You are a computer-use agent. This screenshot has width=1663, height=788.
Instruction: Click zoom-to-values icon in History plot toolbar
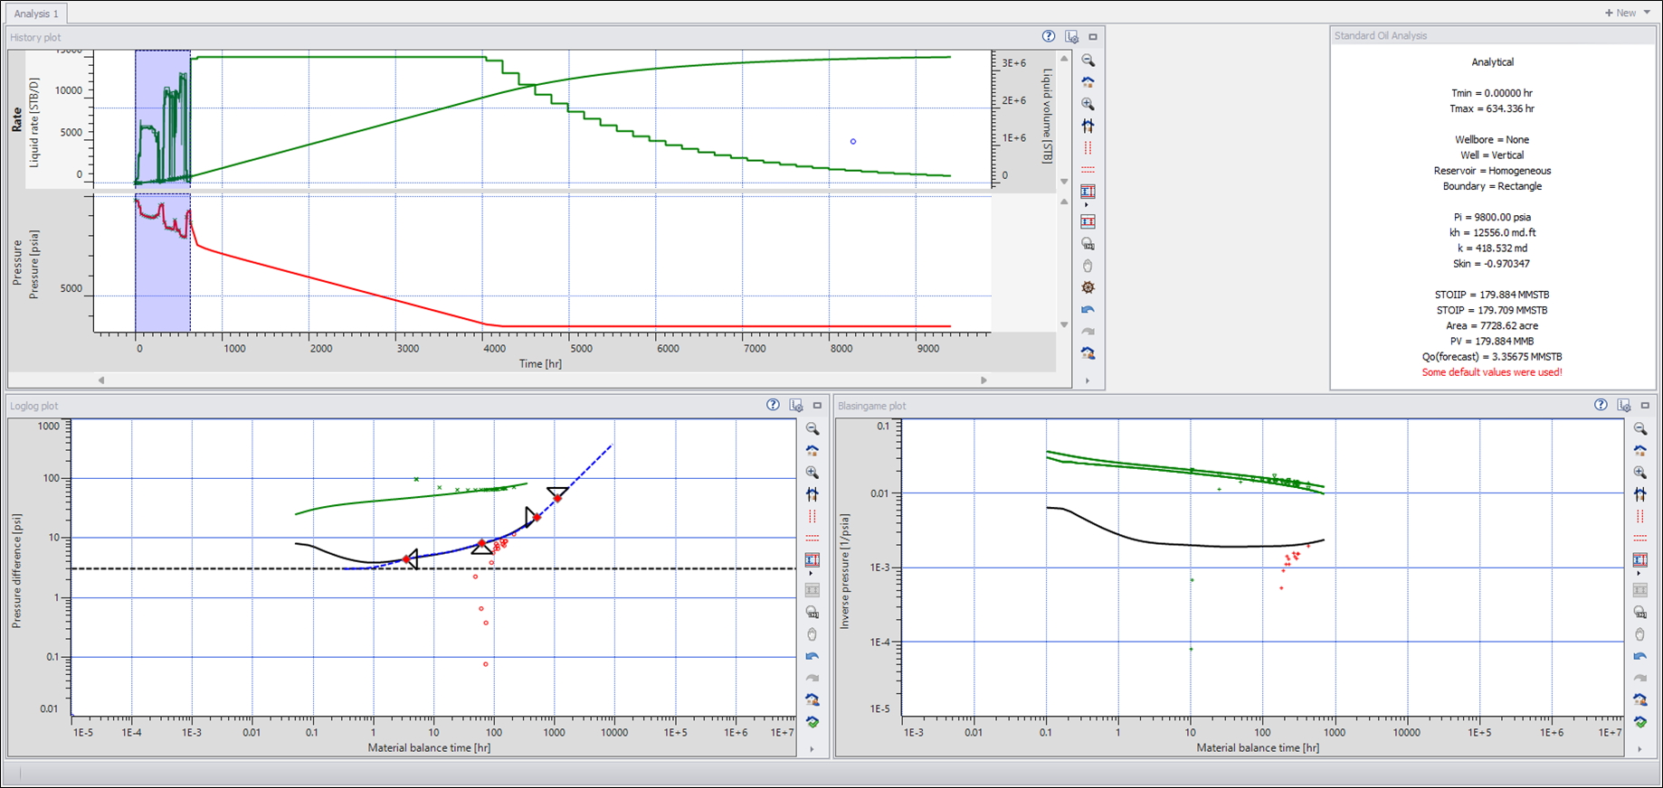click(x=1088, y=244)
